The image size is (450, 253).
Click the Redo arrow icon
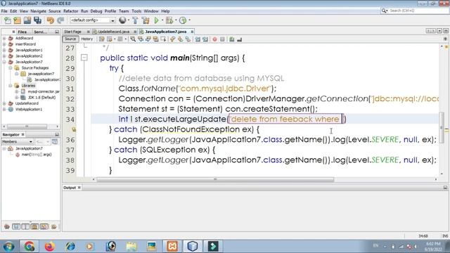(x=60, y=20)
